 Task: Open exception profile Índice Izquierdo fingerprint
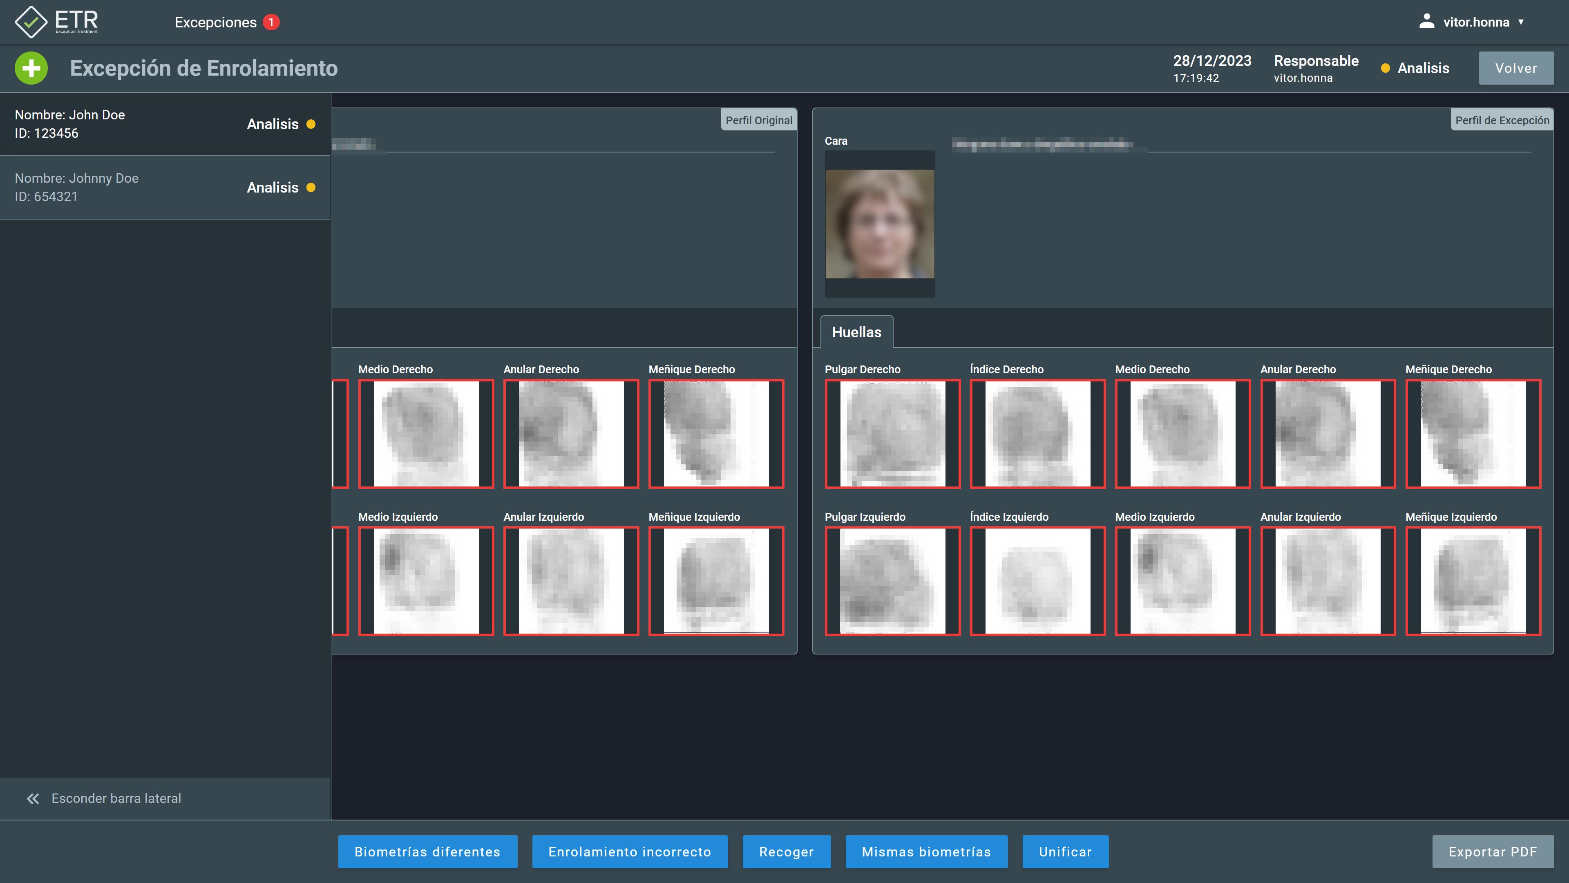coord(1037,581)
